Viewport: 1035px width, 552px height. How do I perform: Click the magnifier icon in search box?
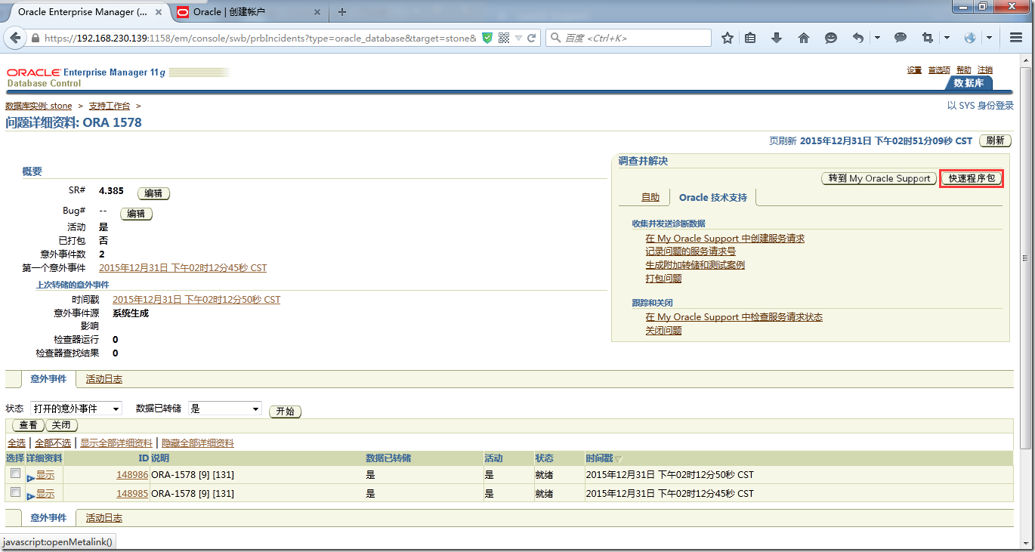coord(555,38)
